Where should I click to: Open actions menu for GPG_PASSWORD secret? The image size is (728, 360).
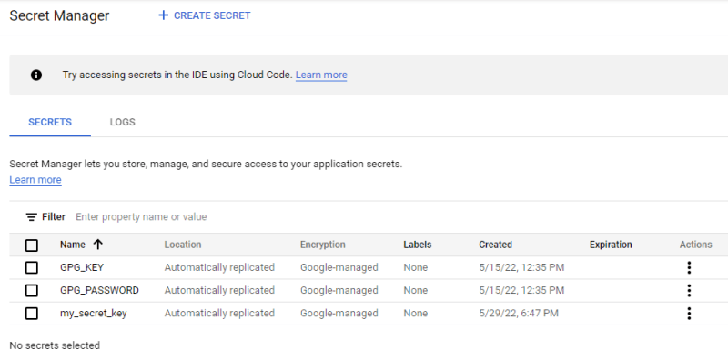689,290
